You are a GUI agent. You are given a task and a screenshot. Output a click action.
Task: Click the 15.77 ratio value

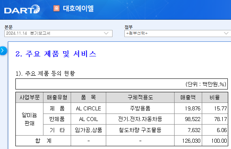click(x=220, y=108)
